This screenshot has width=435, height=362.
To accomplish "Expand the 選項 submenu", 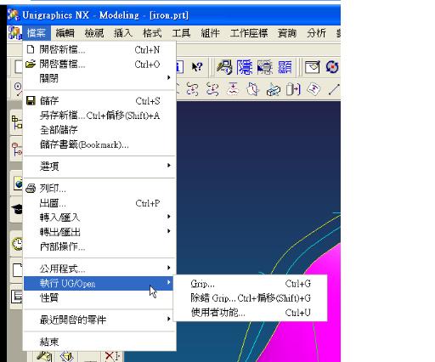I will point(99,167).
